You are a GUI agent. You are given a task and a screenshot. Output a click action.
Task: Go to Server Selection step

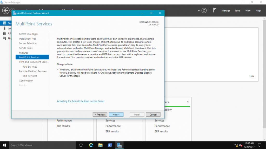pyautogui.click(x=28, y=43)
